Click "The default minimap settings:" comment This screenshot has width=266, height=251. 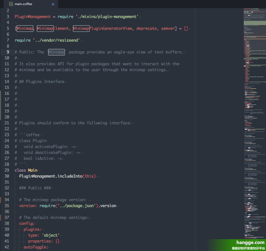[56, 218]
